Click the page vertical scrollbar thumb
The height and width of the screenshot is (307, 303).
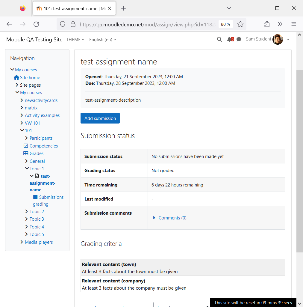299,161
